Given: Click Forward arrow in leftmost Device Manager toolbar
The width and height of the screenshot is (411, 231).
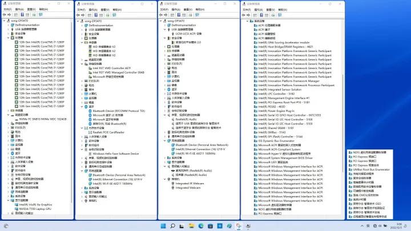Looking at the screenshot, I should (x=9, y=15).
